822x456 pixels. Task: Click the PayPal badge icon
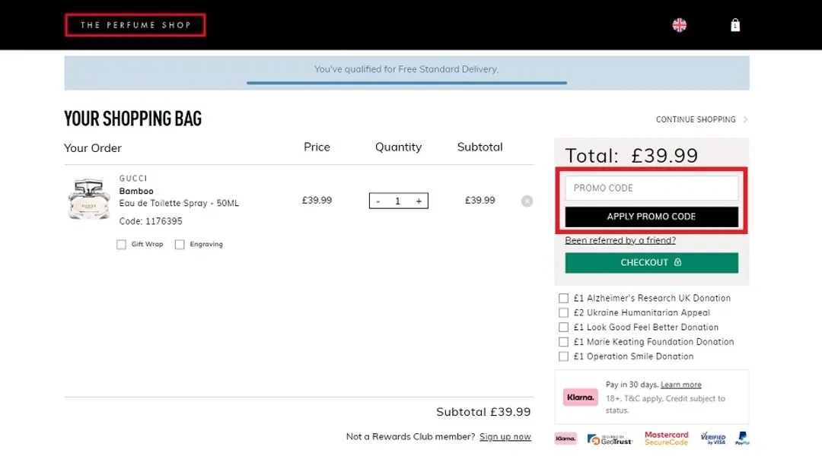coord(742,439)
